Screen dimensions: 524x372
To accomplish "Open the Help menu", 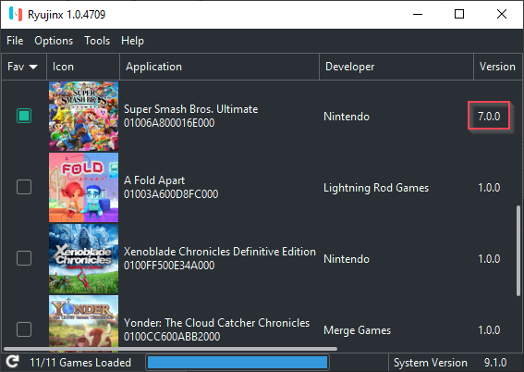I will pyautogui.click(x=132, y=41).
